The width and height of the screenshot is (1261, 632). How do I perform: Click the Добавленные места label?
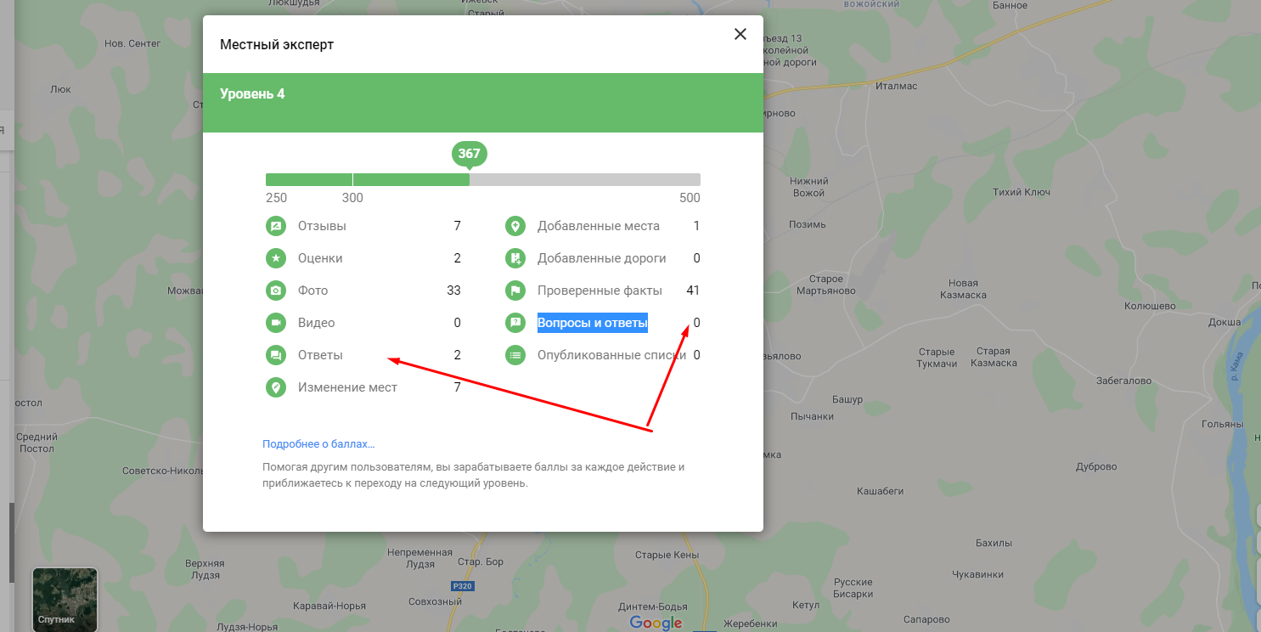(x=599, y=226)
